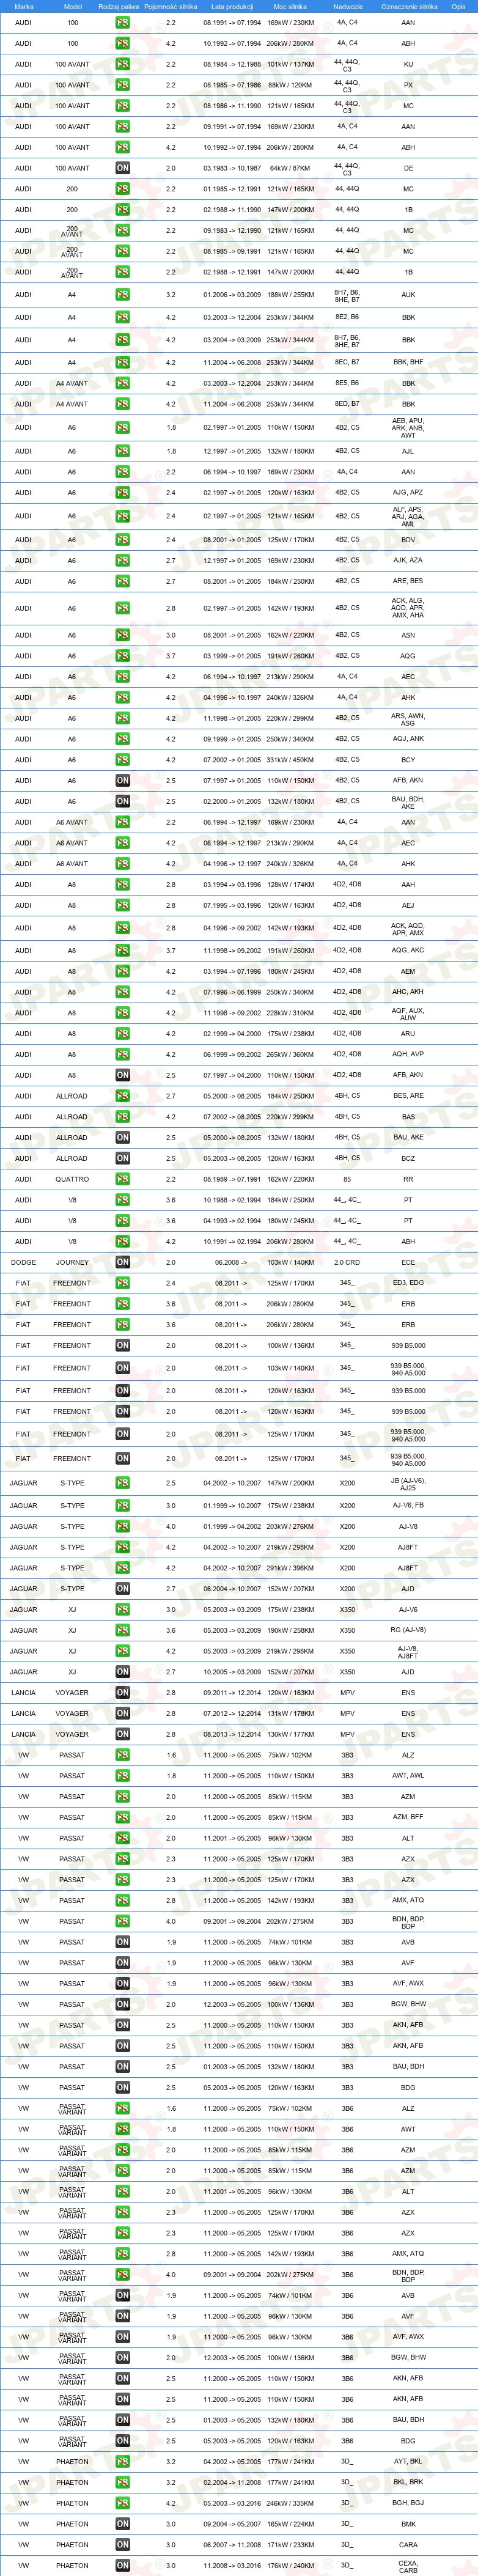
Task: Click the petrol icon in the AUDI V8 4.2 ABH row
Action: (x=122, y=1241)
